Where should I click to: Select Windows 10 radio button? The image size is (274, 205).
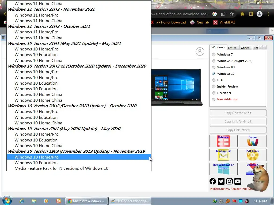(214, 74)
